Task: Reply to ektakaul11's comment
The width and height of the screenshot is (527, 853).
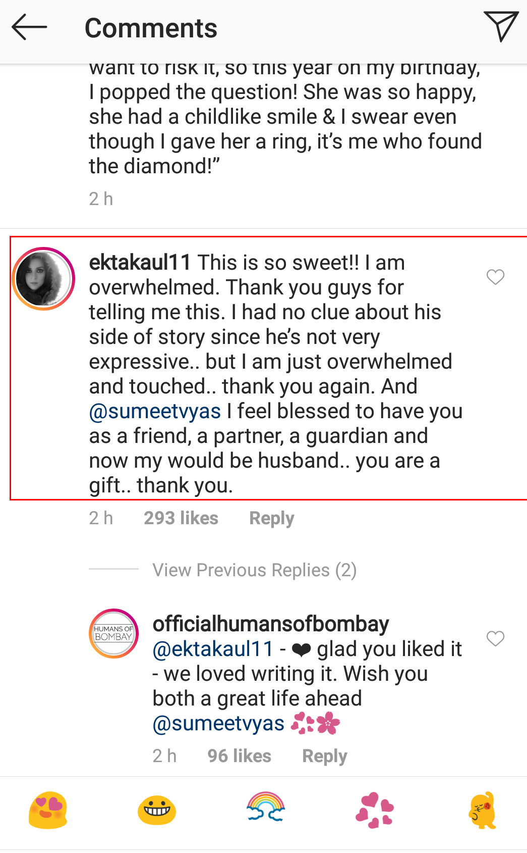Action: 271,518
